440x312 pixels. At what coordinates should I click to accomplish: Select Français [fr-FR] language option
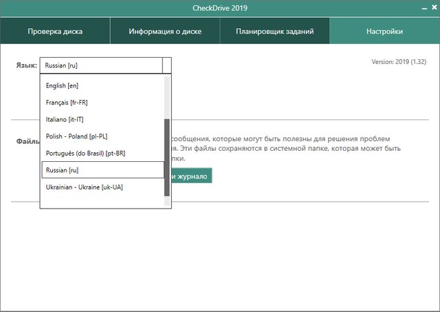67,103
